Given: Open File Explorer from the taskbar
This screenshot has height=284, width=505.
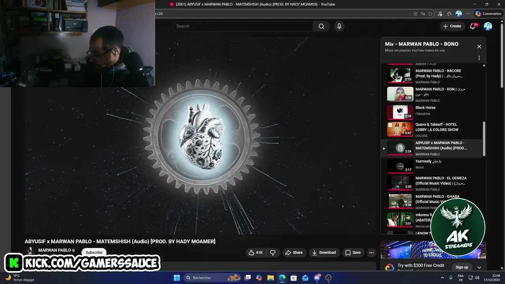Looking at the screenshot, I should pos(271,278).
